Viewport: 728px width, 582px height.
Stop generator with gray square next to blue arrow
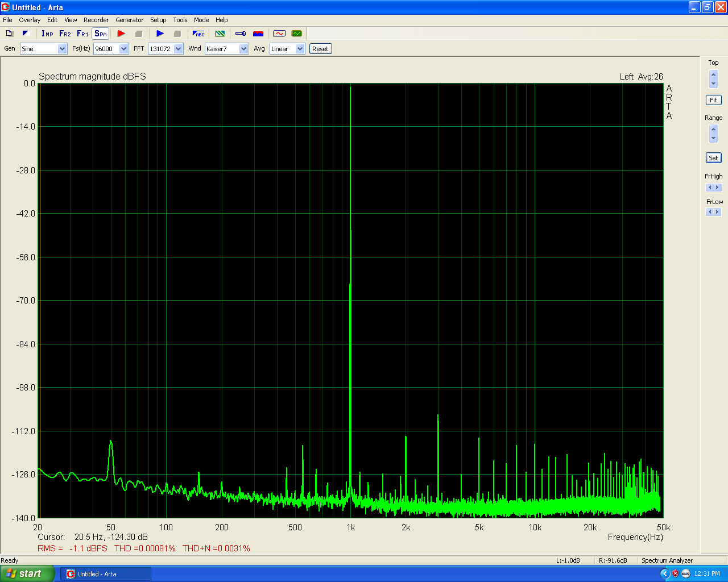177,34
